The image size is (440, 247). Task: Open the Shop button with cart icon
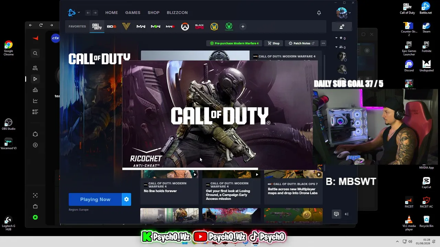[x=274, y=43]
